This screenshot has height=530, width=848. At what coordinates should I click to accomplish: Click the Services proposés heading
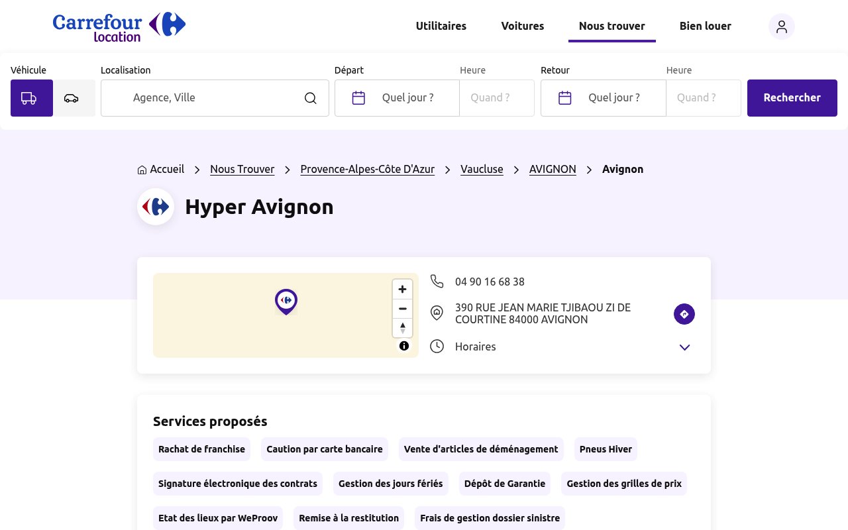[x=210, y=422]
